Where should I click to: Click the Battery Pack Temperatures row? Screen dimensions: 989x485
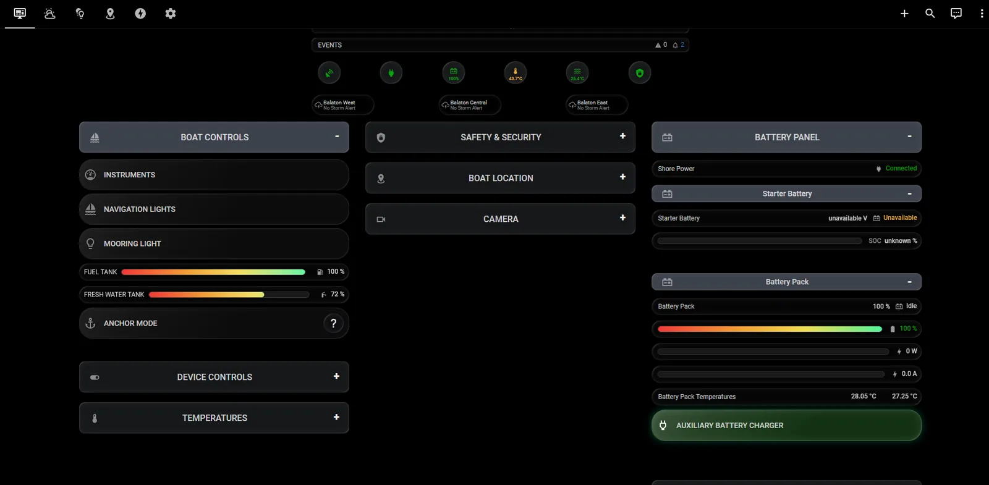(786, 397)
